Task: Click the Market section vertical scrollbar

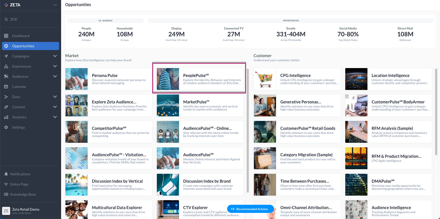Action: 248,130
